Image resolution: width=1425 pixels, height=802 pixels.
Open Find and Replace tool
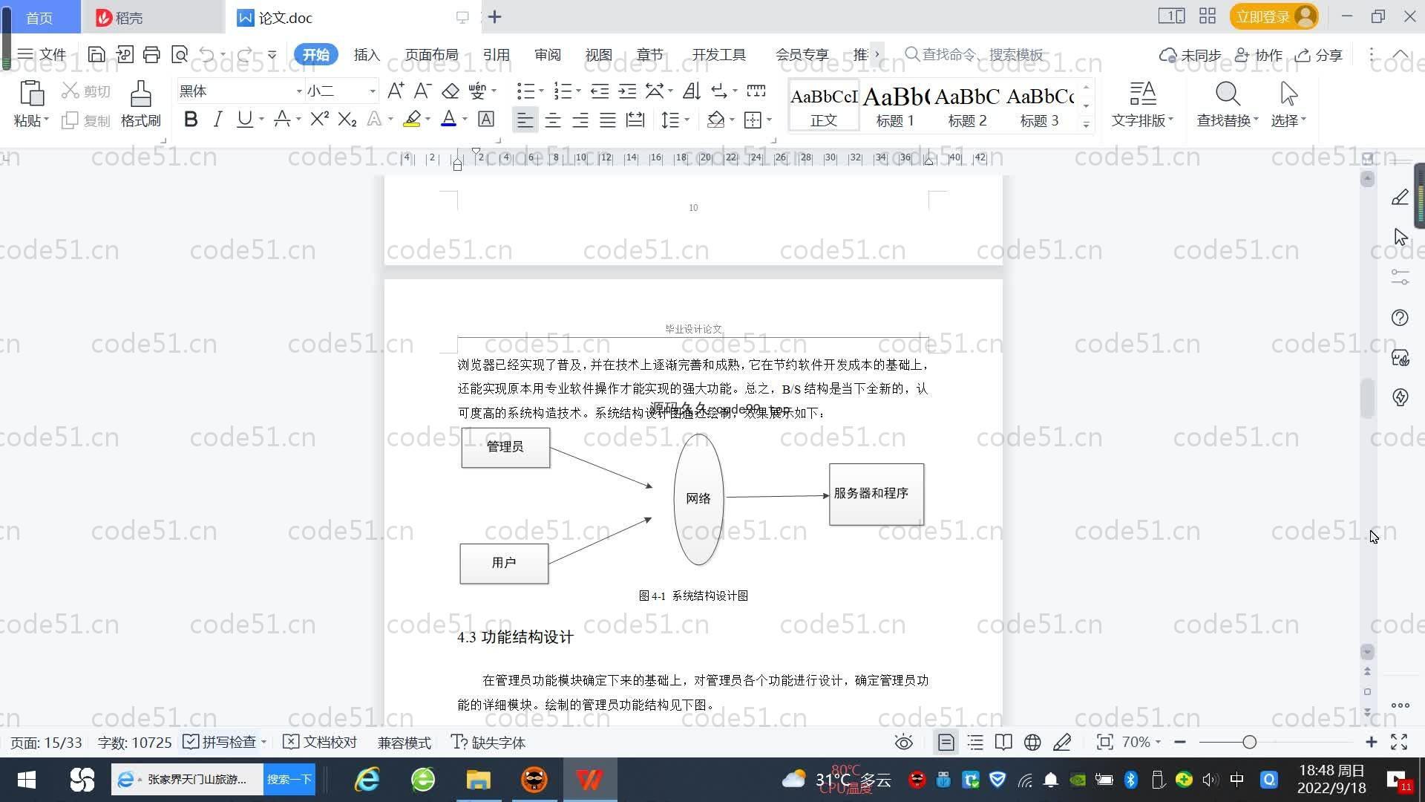coord(1228,103)
